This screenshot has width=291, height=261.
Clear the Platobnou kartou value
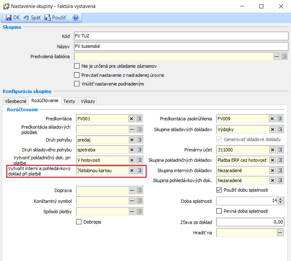(132, 170)
